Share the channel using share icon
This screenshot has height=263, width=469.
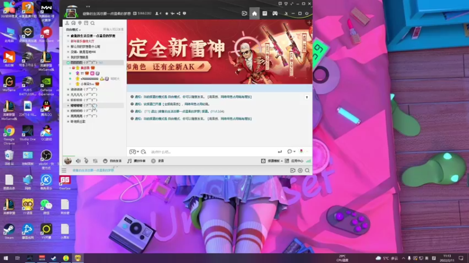(x=179, y=13)
